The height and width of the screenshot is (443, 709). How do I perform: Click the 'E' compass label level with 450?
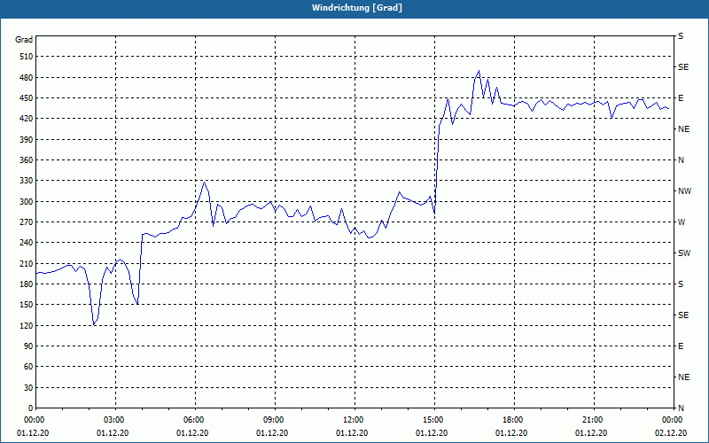(x=681, y=98)
